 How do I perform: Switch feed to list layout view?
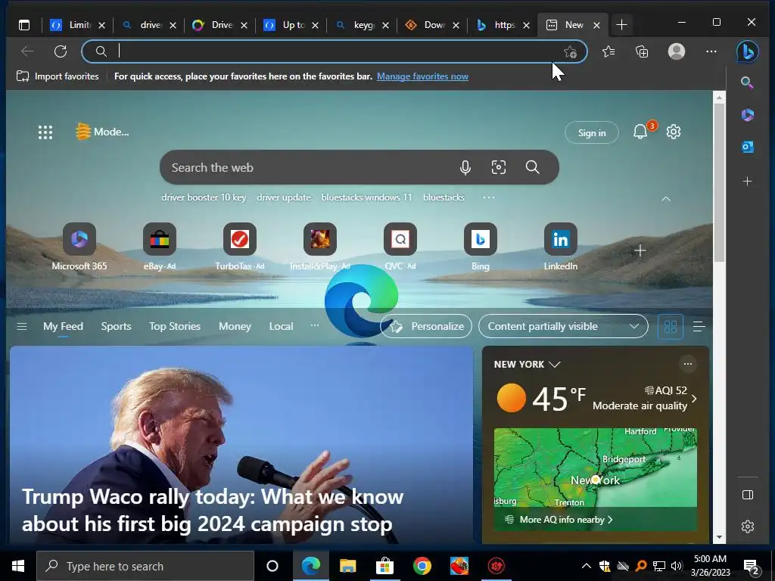click(699, 327)
